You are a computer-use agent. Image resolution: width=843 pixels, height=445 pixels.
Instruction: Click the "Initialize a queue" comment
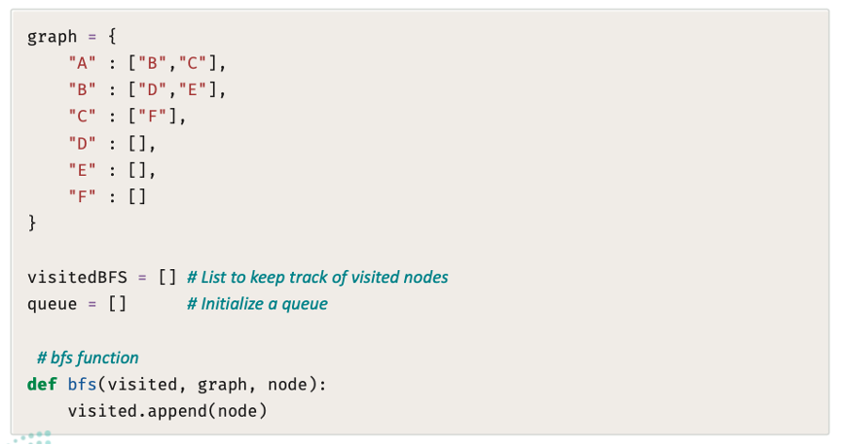[x=257, y=304]
